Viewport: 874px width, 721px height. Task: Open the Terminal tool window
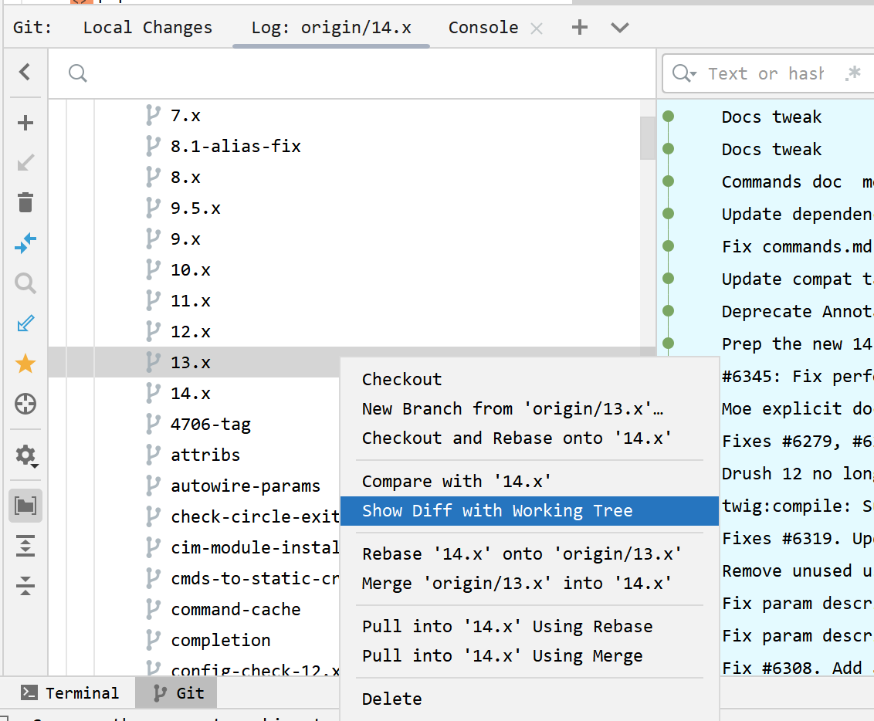pyautogui.click(x=69, y=692)
